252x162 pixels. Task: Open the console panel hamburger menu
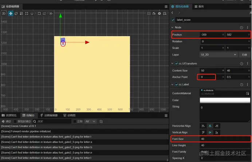166,116
